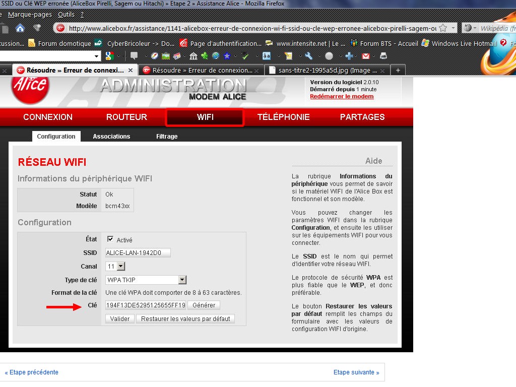
Task: Click into the Clé WPA key field
Action: [146, 305]
